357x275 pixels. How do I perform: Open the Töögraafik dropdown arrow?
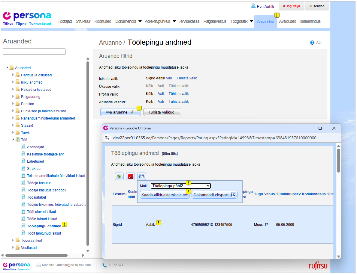click(x=251, y=21)
